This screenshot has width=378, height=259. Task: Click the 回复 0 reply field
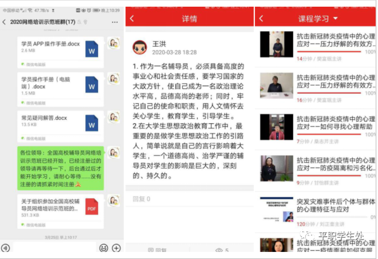(x=189, y=199)
